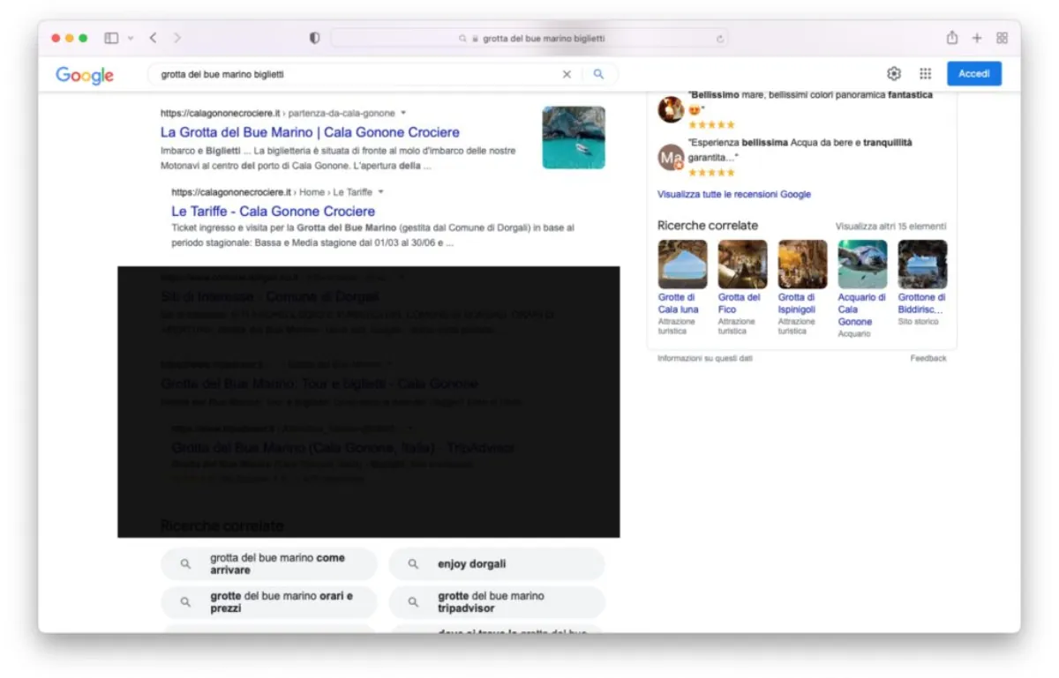The width and height of the screenshot is (1059, 678).
Task: Select Grotta del Fico label
Action: pos(740,303)
